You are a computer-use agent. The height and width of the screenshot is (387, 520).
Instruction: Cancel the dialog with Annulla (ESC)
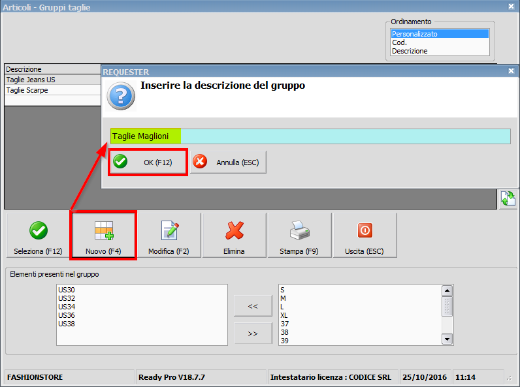click(229, 163)
